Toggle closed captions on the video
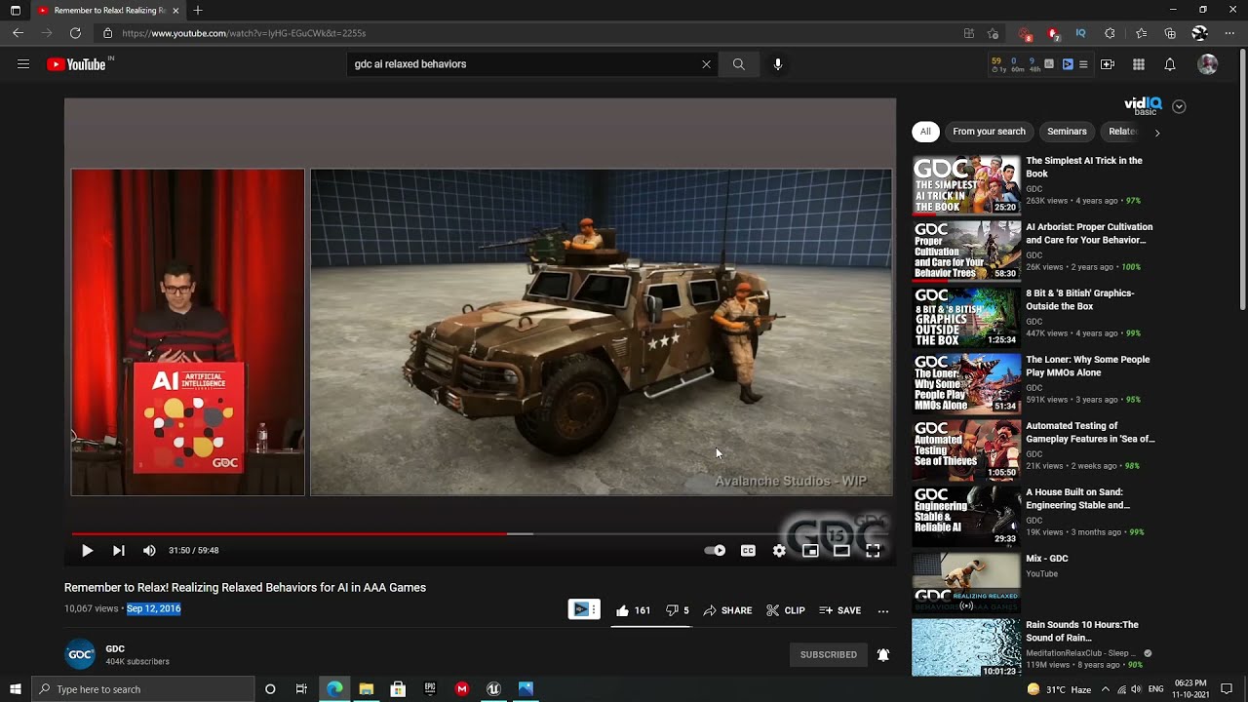 [748, 551]
